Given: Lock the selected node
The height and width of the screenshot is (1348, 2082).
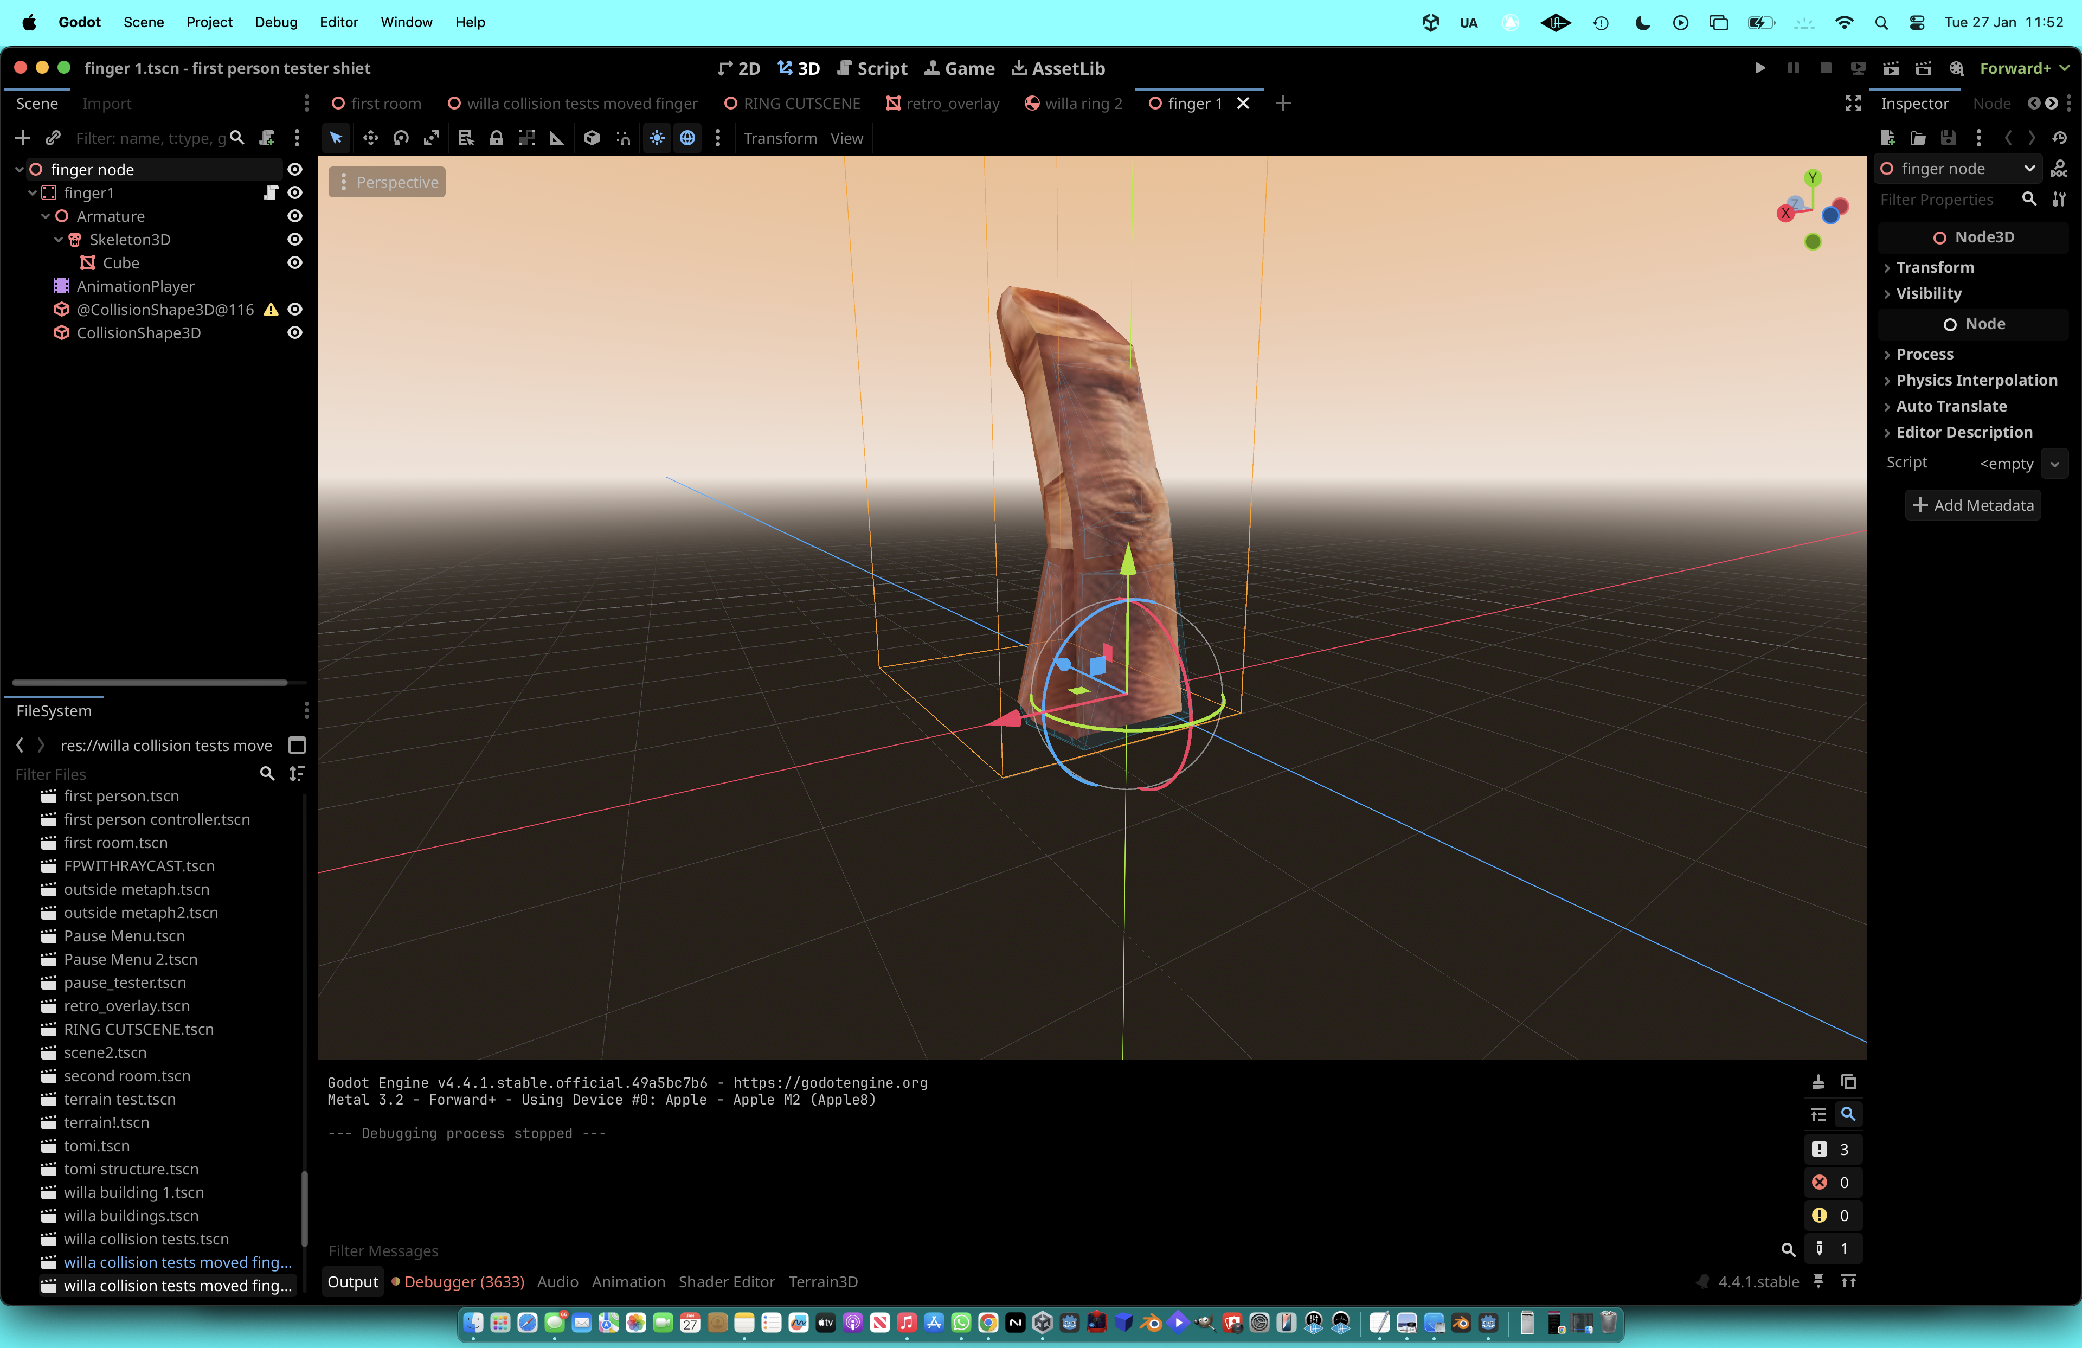Looking at the screenshot, I should 496,138.
